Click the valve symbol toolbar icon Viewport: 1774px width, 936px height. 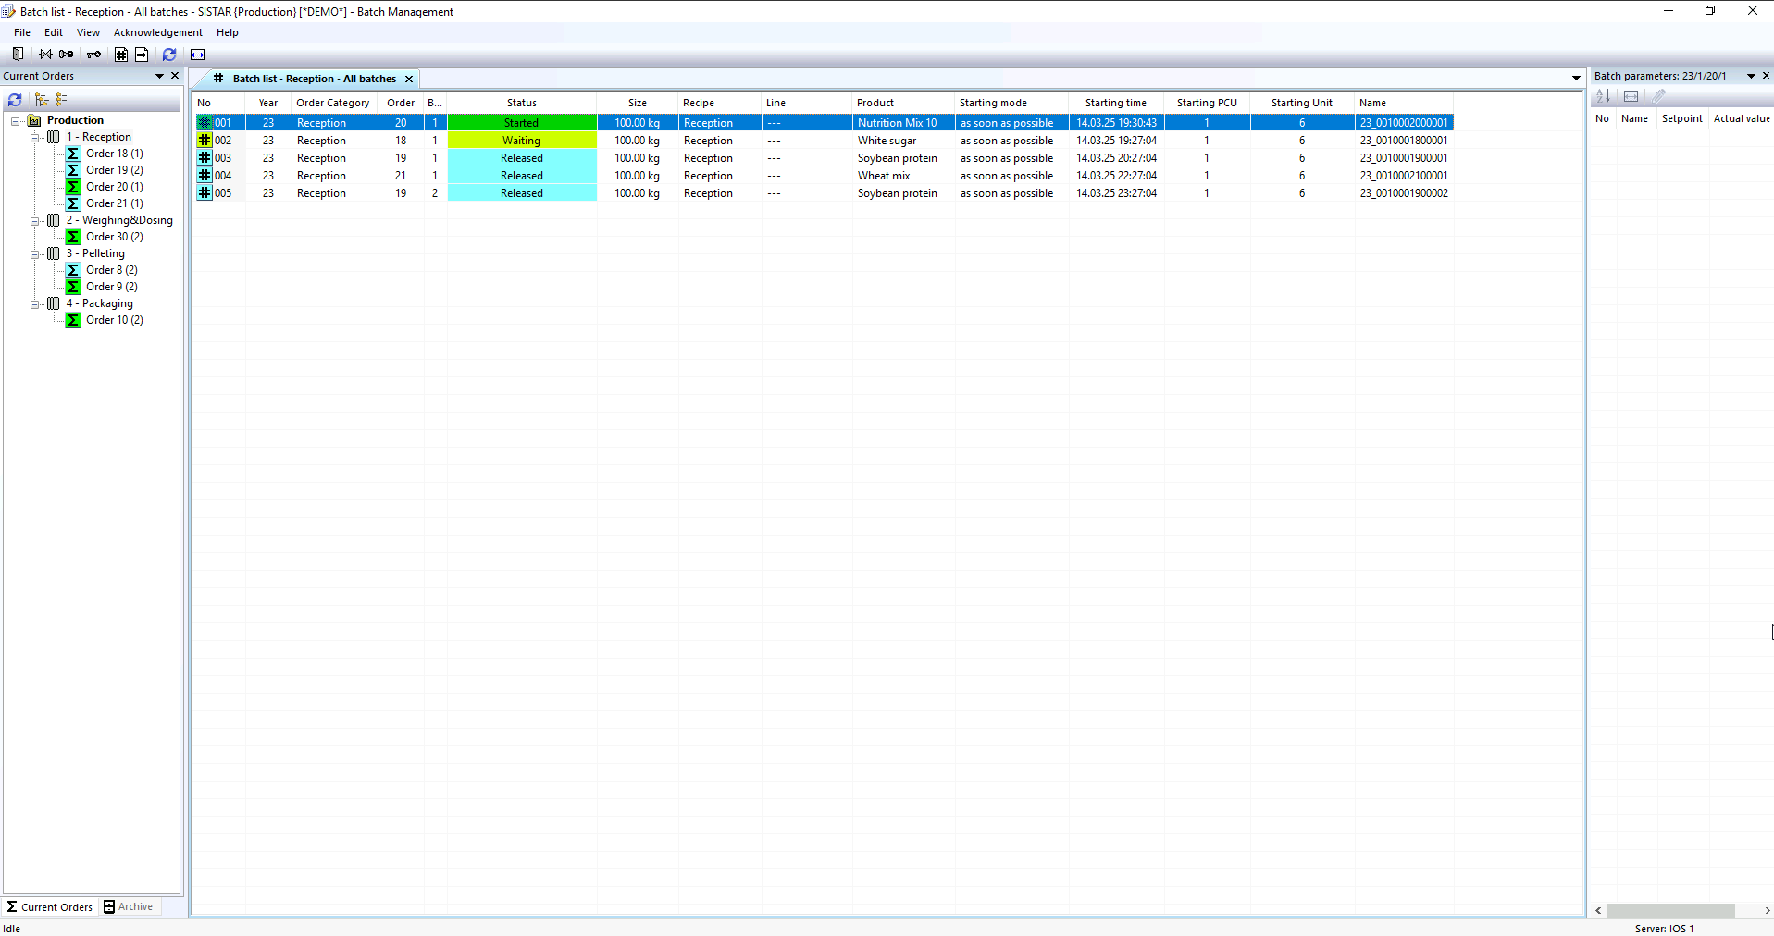tap(45, 55)
